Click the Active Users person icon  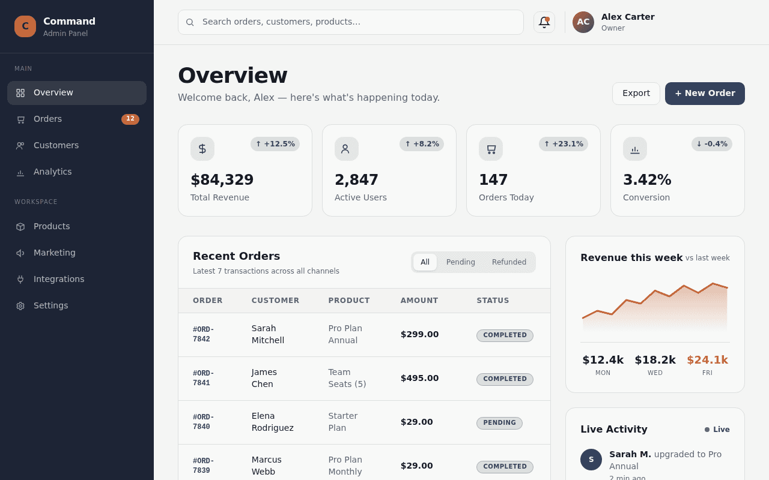point(347,149)
